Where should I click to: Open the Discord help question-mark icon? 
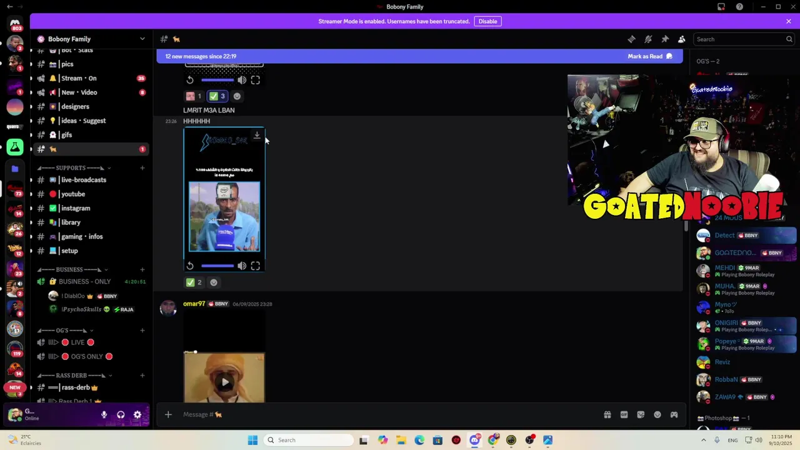pos(740,7)
